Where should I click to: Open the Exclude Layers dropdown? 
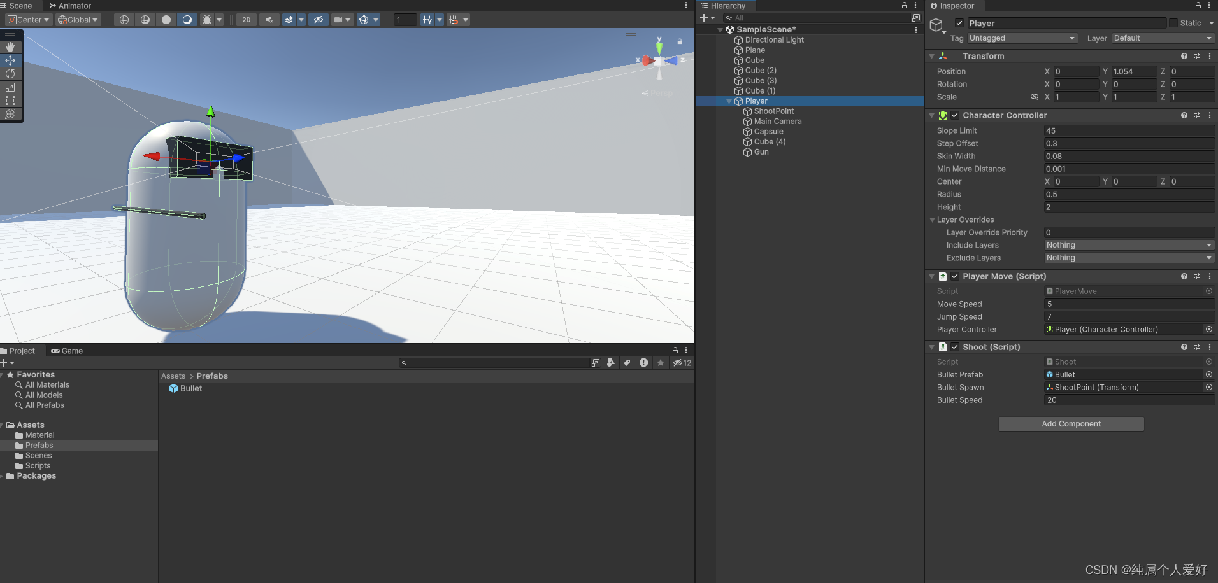pyautogui.click(x=1129, y=258)
